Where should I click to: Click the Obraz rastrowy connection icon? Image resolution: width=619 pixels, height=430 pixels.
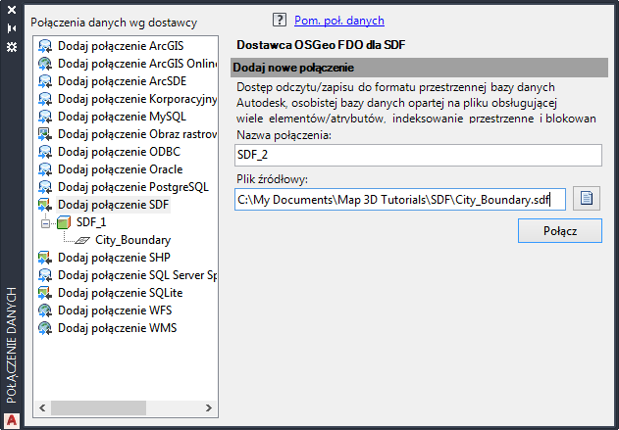pos(45,134)
